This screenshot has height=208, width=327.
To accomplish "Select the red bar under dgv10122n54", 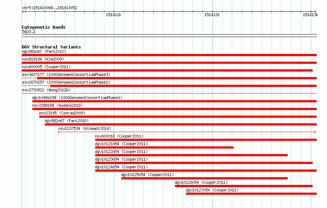I will (191, 155).
